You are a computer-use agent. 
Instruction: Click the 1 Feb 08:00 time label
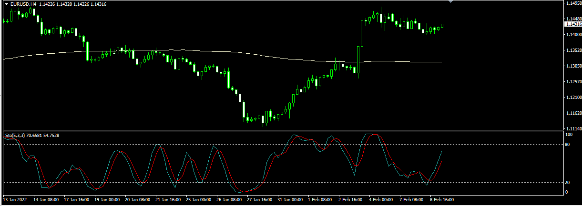pos(320,200)
